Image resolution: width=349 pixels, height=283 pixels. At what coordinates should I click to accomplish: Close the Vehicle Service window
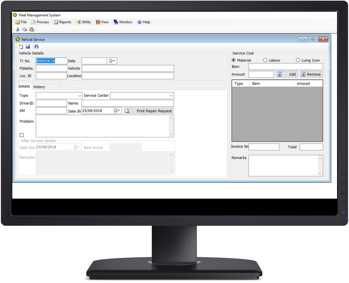tap(323, 40)
